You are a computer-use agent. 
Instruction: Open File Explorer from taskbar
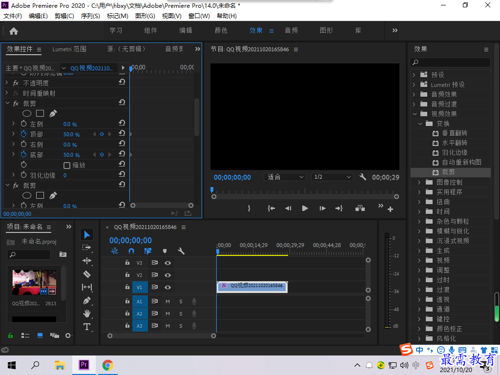(x=60, y=365)
